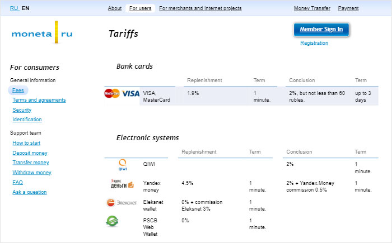The height and width of the screenshot is (243, 392).
Task: Open the Withdraw money link
Action: (x=32, y=173)
